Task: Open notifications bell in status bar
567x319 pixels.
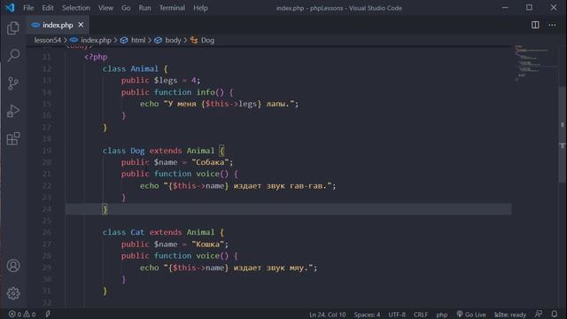Action: click(555, 315)
